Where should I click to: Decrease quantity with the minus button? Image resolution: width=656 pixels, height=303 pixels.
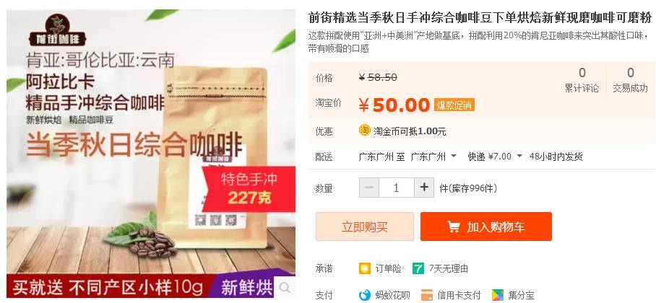click(x=369, y=188)
